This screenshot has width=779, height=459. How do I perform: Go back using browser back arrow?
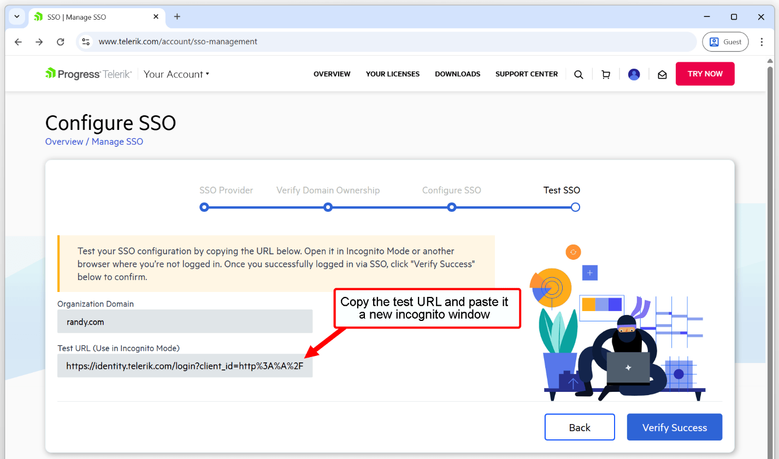tap(18, 41)
